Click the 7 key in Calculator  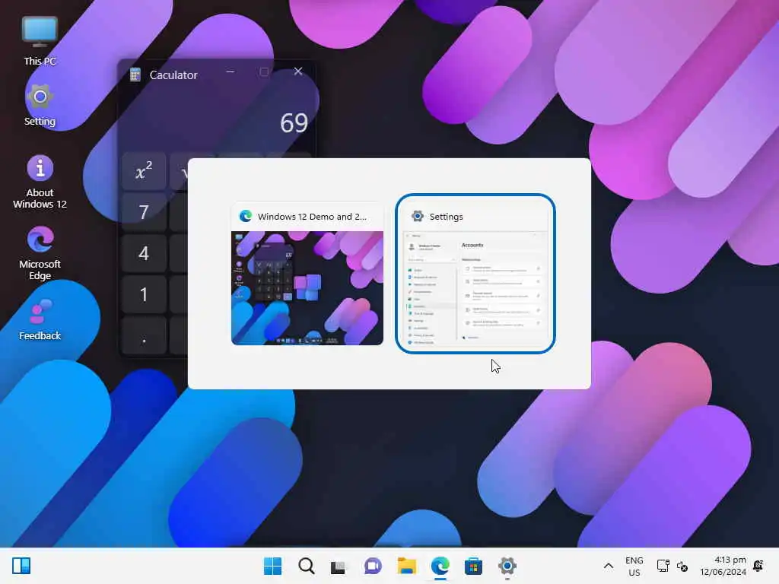pos(144,213)
